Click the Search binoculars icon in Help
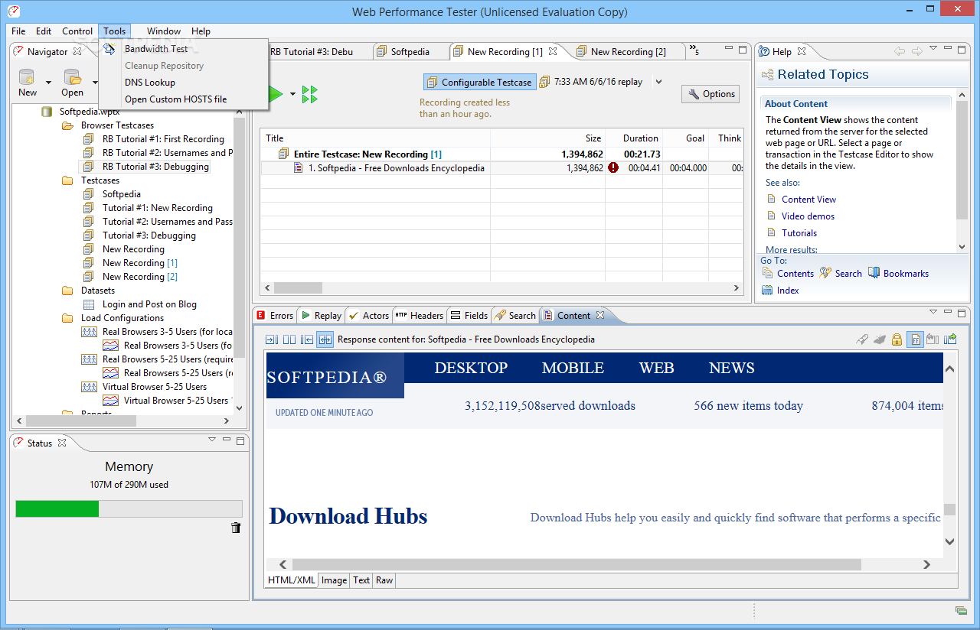The image size is (980, 630). 825,273
